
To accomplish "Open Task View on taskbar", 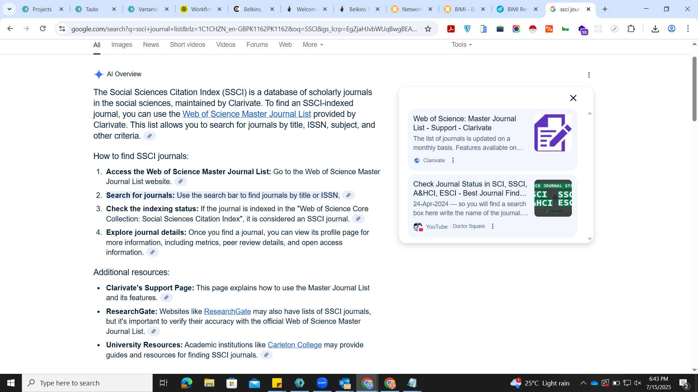I will tap(164, 383).
